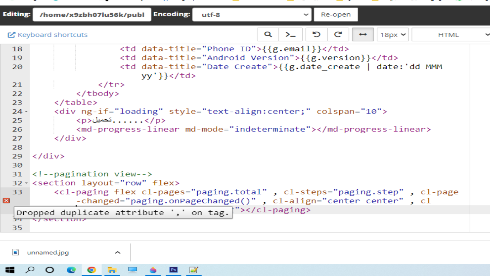Click the Re-open button

(x=336, y=15)
